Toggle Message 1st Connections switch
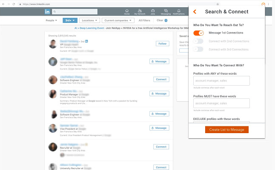The width and height of the screenshot is (275, 170). coord(198,33)
